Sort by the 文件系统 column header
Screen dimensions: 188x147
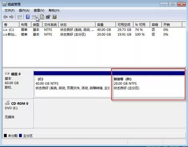pyautogui.click(x=50, y=25)
